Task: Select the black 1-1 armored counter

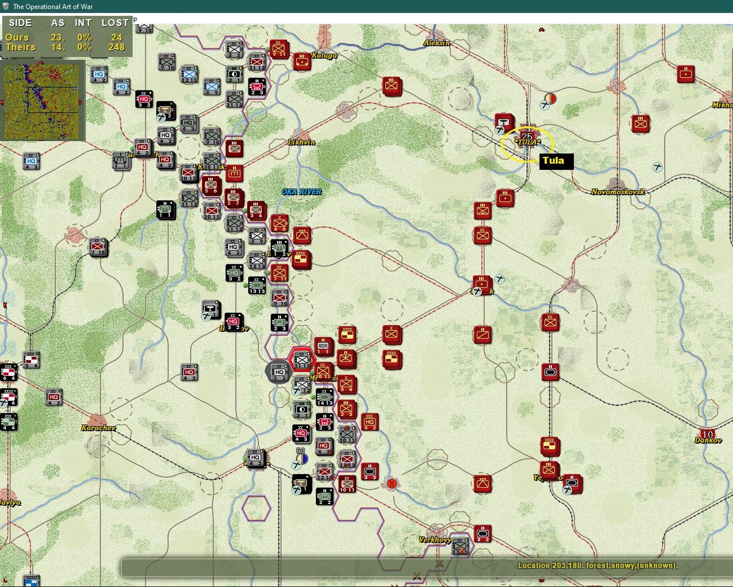Action: click(166, 209)
